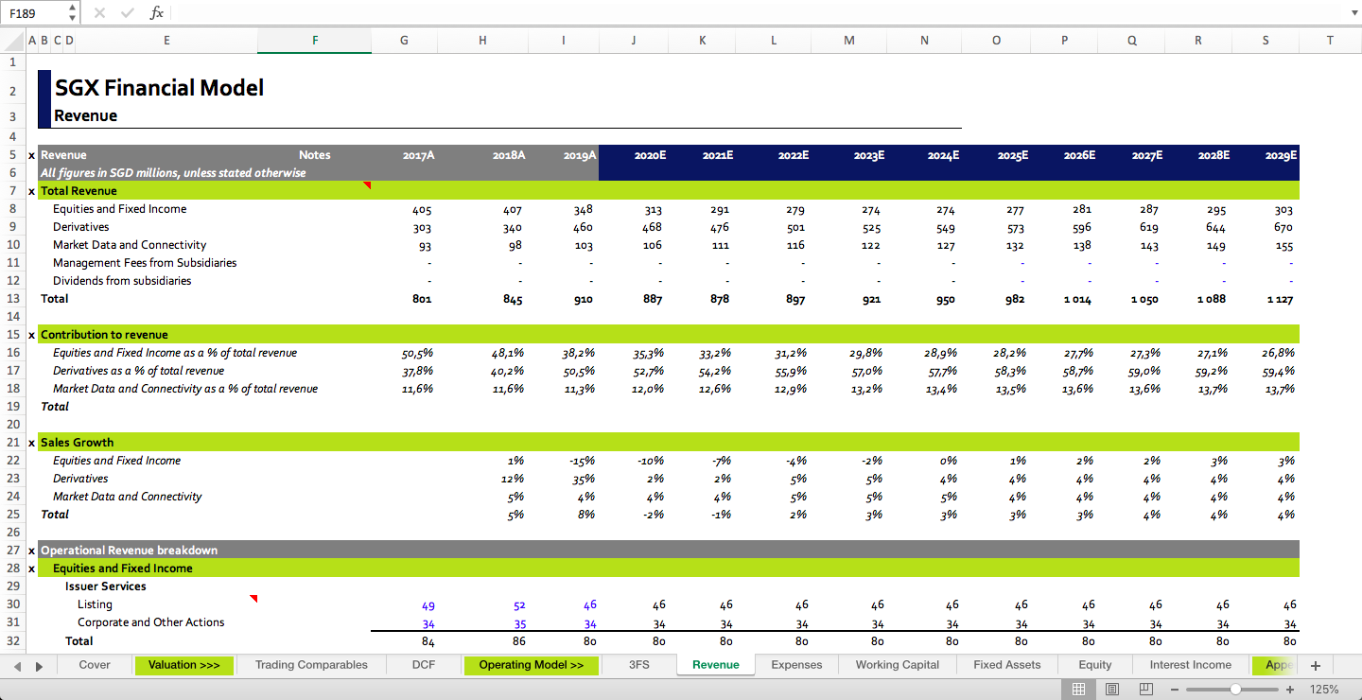The width and height of the screenshot is (1362, 700).
Task: Switch to the 3FS sheet tab
Action: coord(639,665)
